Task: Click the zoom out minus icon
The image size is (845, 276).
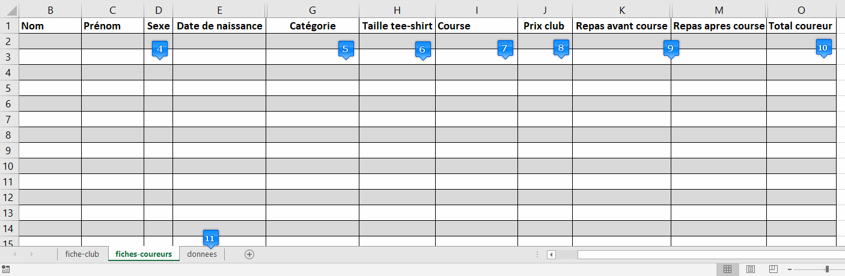Action: [790, 269]
